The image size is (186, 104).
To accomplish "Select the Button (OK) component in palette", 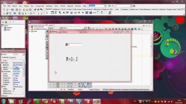I will (75, 13).
